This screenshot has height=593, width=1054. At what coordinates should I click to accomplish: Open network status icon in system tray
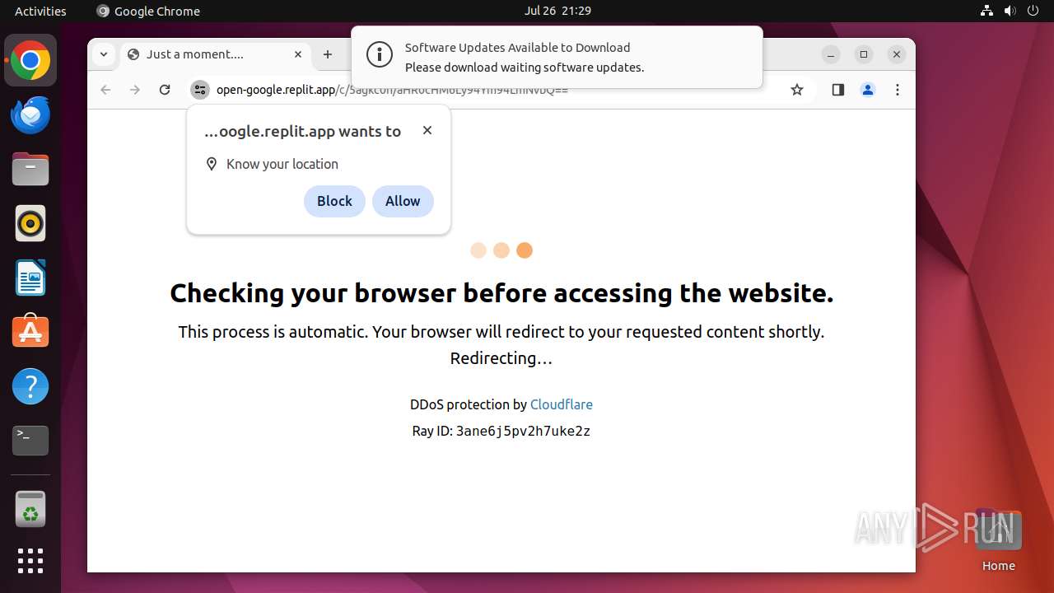tap(986, 11)
